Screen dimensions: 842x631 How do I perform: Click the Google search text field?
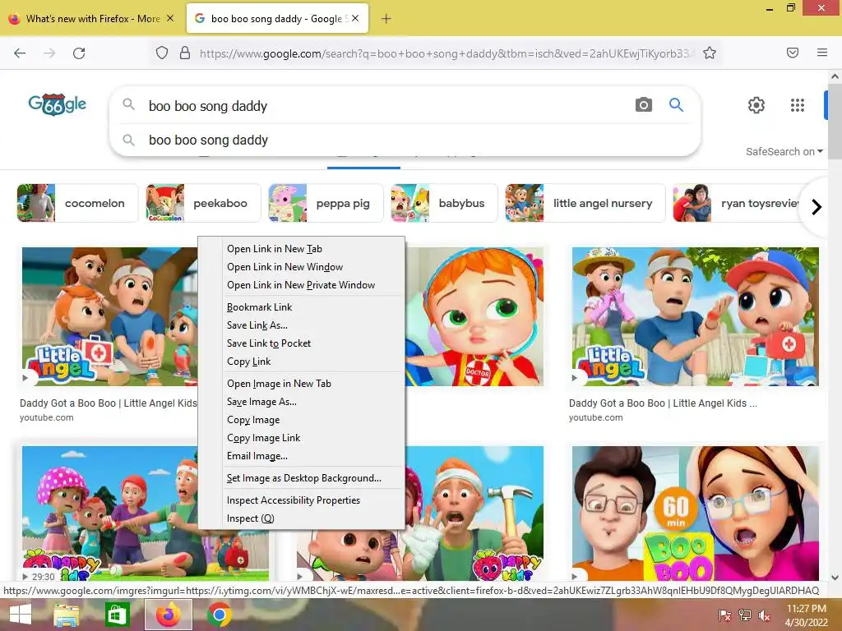point(386,106)
